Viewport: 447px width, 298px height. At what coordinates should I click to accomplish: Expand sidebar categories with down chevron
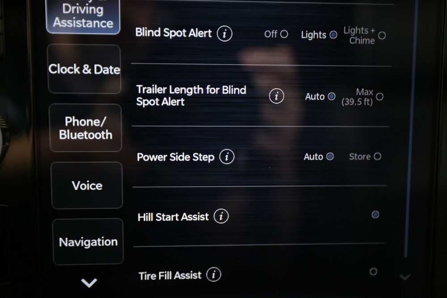pos(89,283)
